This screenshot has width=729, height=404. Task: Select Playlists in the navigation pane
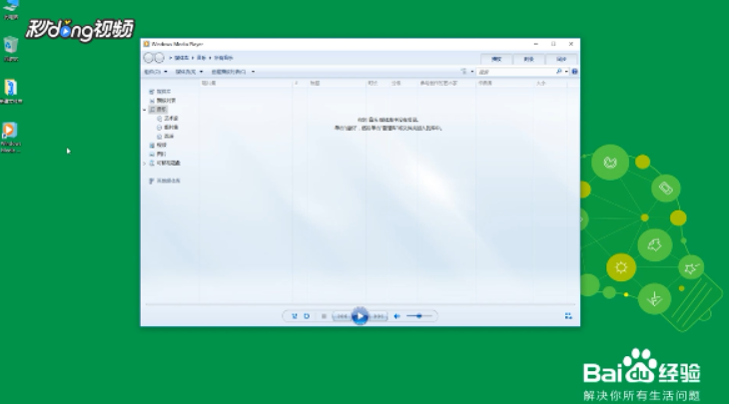click(162, 101)
